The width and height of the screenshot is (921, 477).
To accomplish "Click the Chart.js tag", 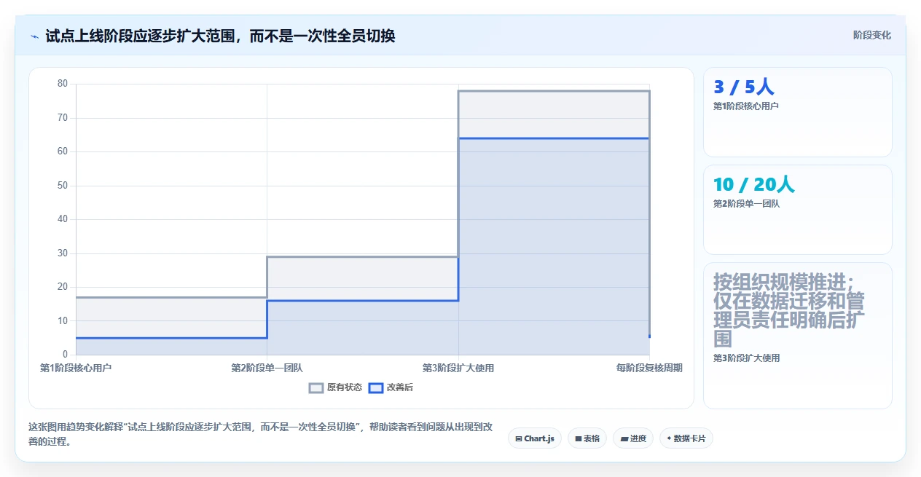I will point(534,438).
